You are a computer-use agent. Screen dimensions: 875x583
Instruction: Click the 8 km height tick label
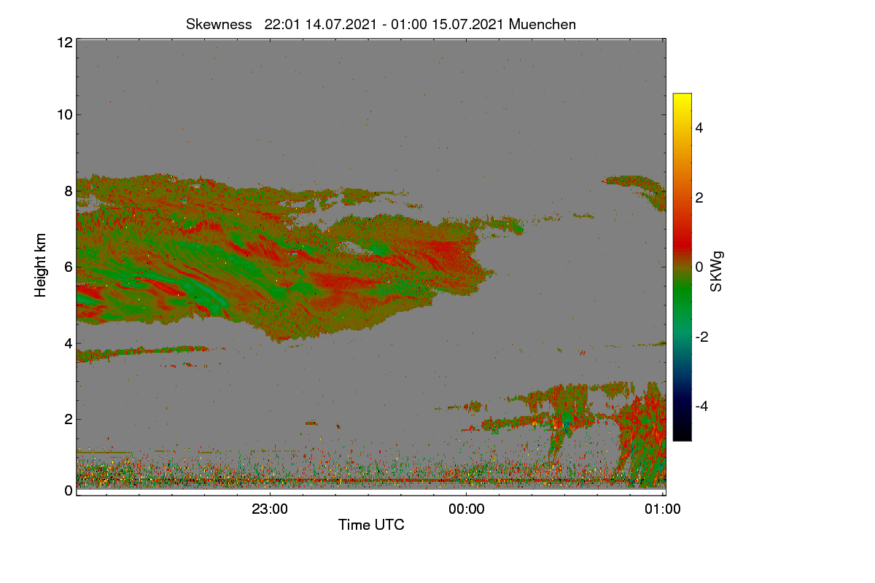click(69, 191)
